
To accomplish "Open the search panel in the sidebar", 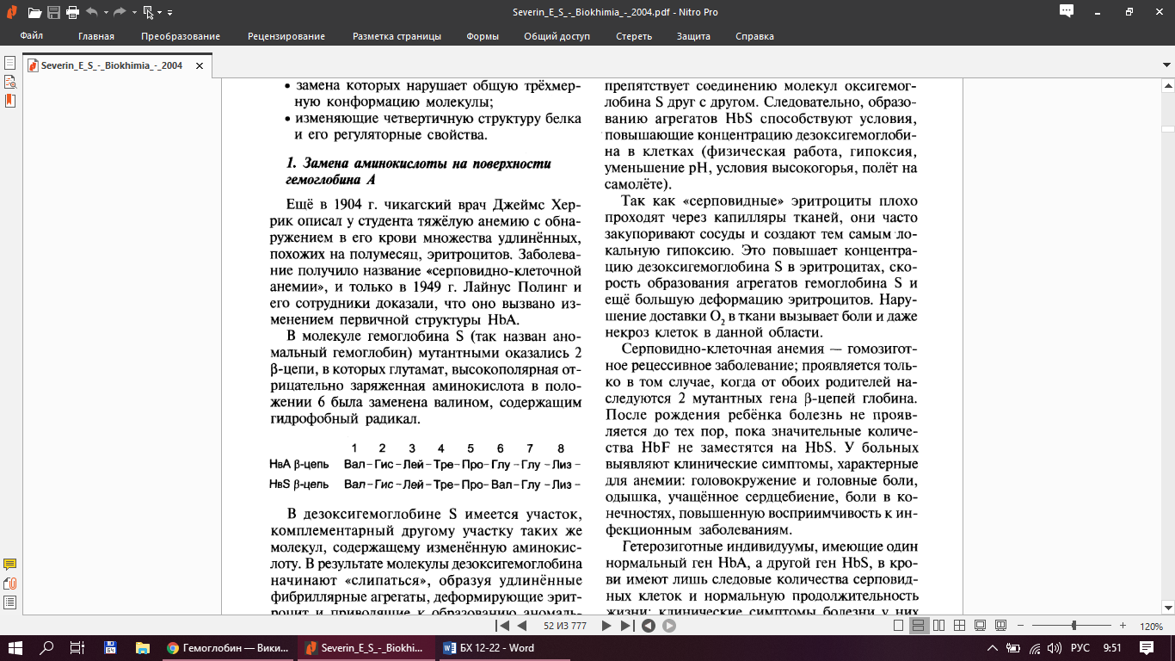I will [x=10, y=82].
